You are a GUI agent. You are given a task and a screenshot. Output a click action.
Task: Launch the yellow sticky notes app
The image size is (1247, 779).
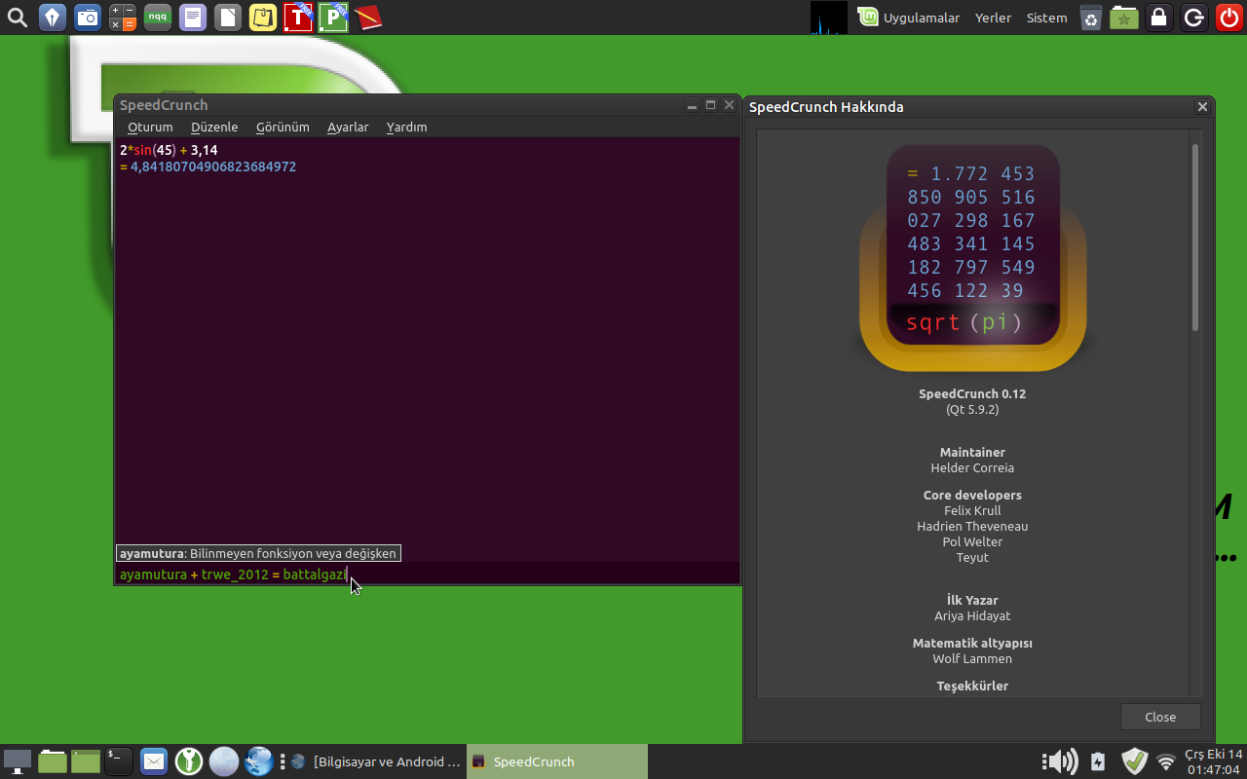click(263, 18)
